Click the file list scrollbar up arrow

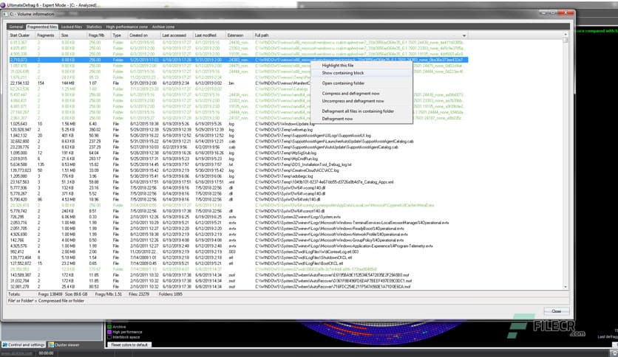566,35
